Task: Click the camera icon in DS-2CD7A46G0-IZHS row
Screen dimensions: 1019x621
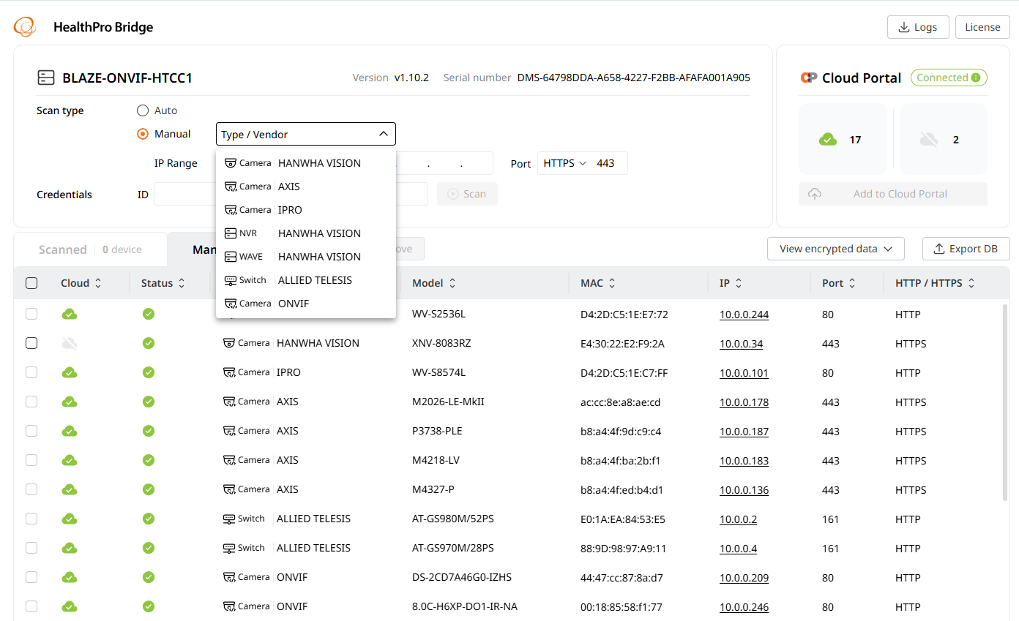Action: tap(229, 577)
